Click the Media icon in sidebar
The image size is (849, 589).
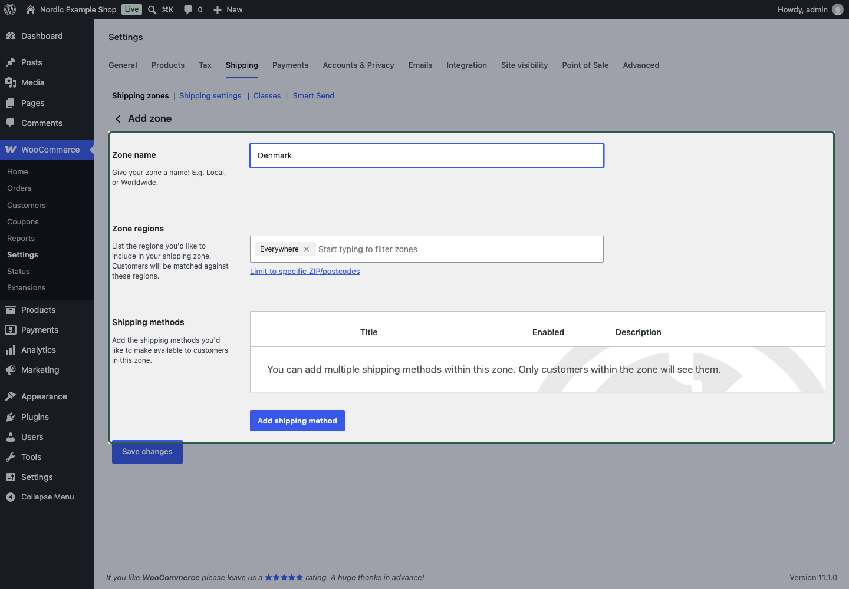click(11, 82)
